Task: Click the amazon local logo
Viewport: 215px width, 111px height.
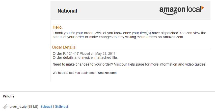Action: (181, 10)
